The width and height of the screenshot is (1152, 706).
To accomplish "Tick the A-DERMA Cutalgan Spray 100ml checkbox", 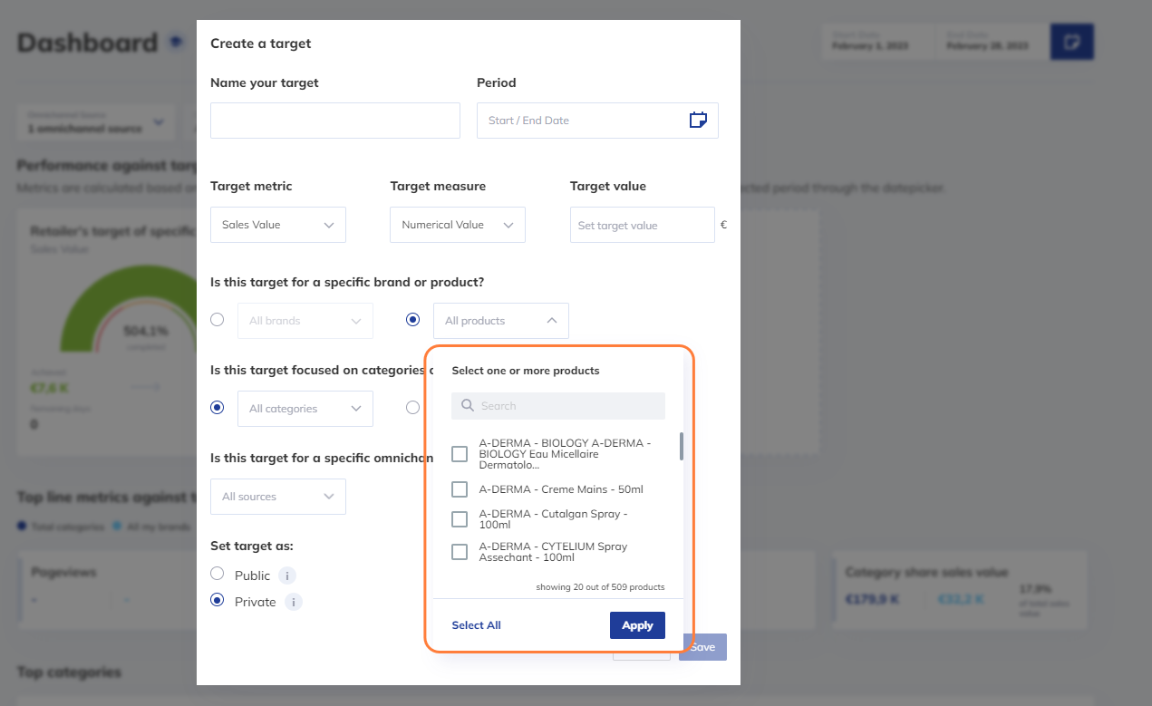I will pyautogui.click(x=460, y=519).
